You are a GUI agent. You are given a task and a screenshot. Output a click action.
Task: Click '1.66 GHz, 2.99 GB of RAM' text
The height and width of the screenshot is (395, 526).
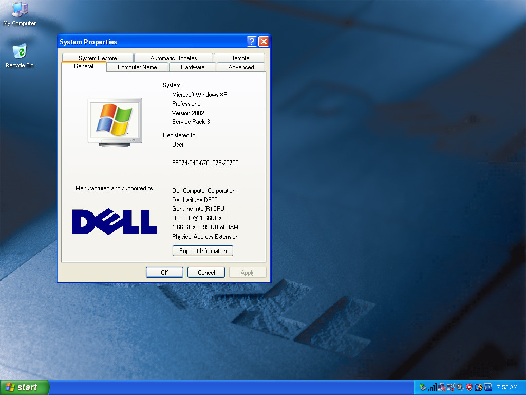(205, 227)
